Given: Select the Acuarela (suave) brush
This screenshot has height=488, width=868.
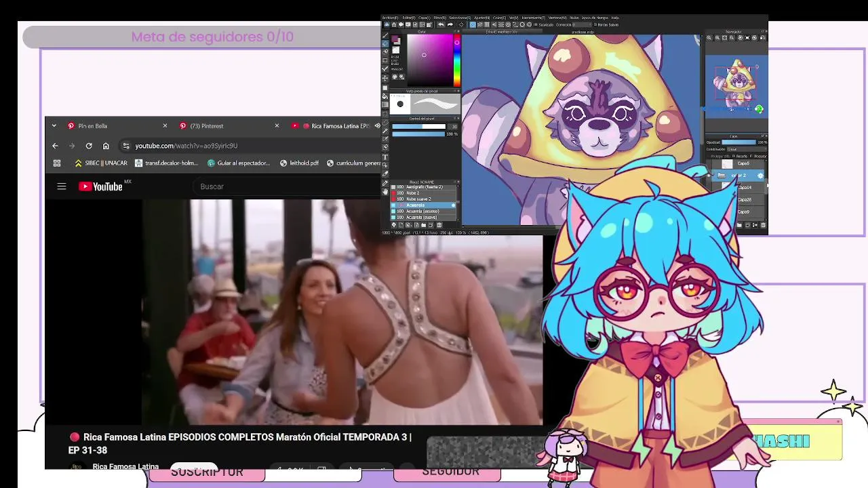Looking at the screenshot, I should (423, 217).
